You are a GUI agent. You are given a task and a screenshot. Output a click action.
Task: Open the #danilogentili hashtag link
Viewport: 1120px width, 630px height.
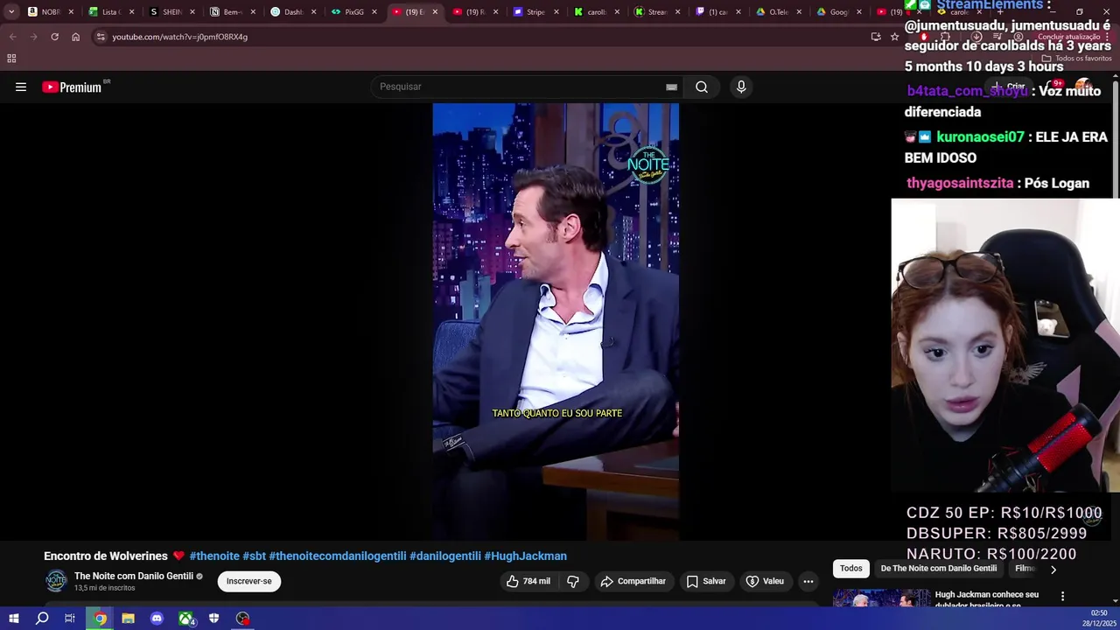coord(445,556)
